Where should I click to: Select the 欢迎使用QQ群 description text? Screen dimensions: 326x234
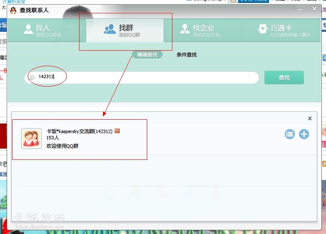[62, 146]
